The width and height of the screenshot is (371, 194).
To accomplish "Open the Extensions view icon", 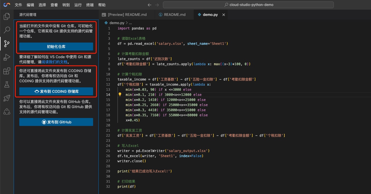I will 7,71.
